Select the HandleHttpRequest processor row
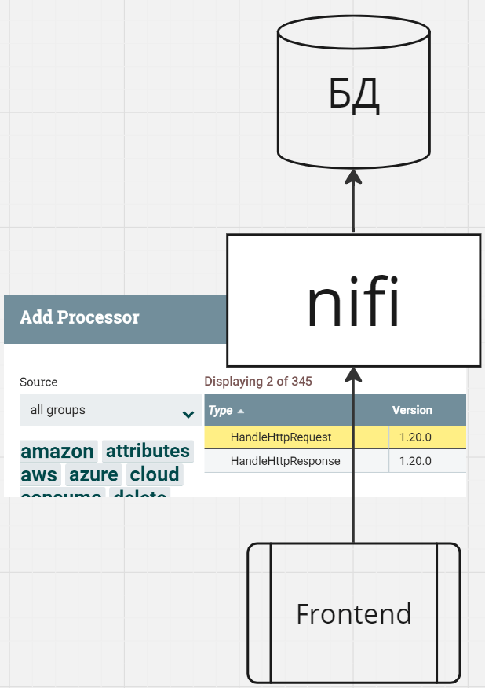The height and width of the screenshot is (688, 485). pos(335,437)
